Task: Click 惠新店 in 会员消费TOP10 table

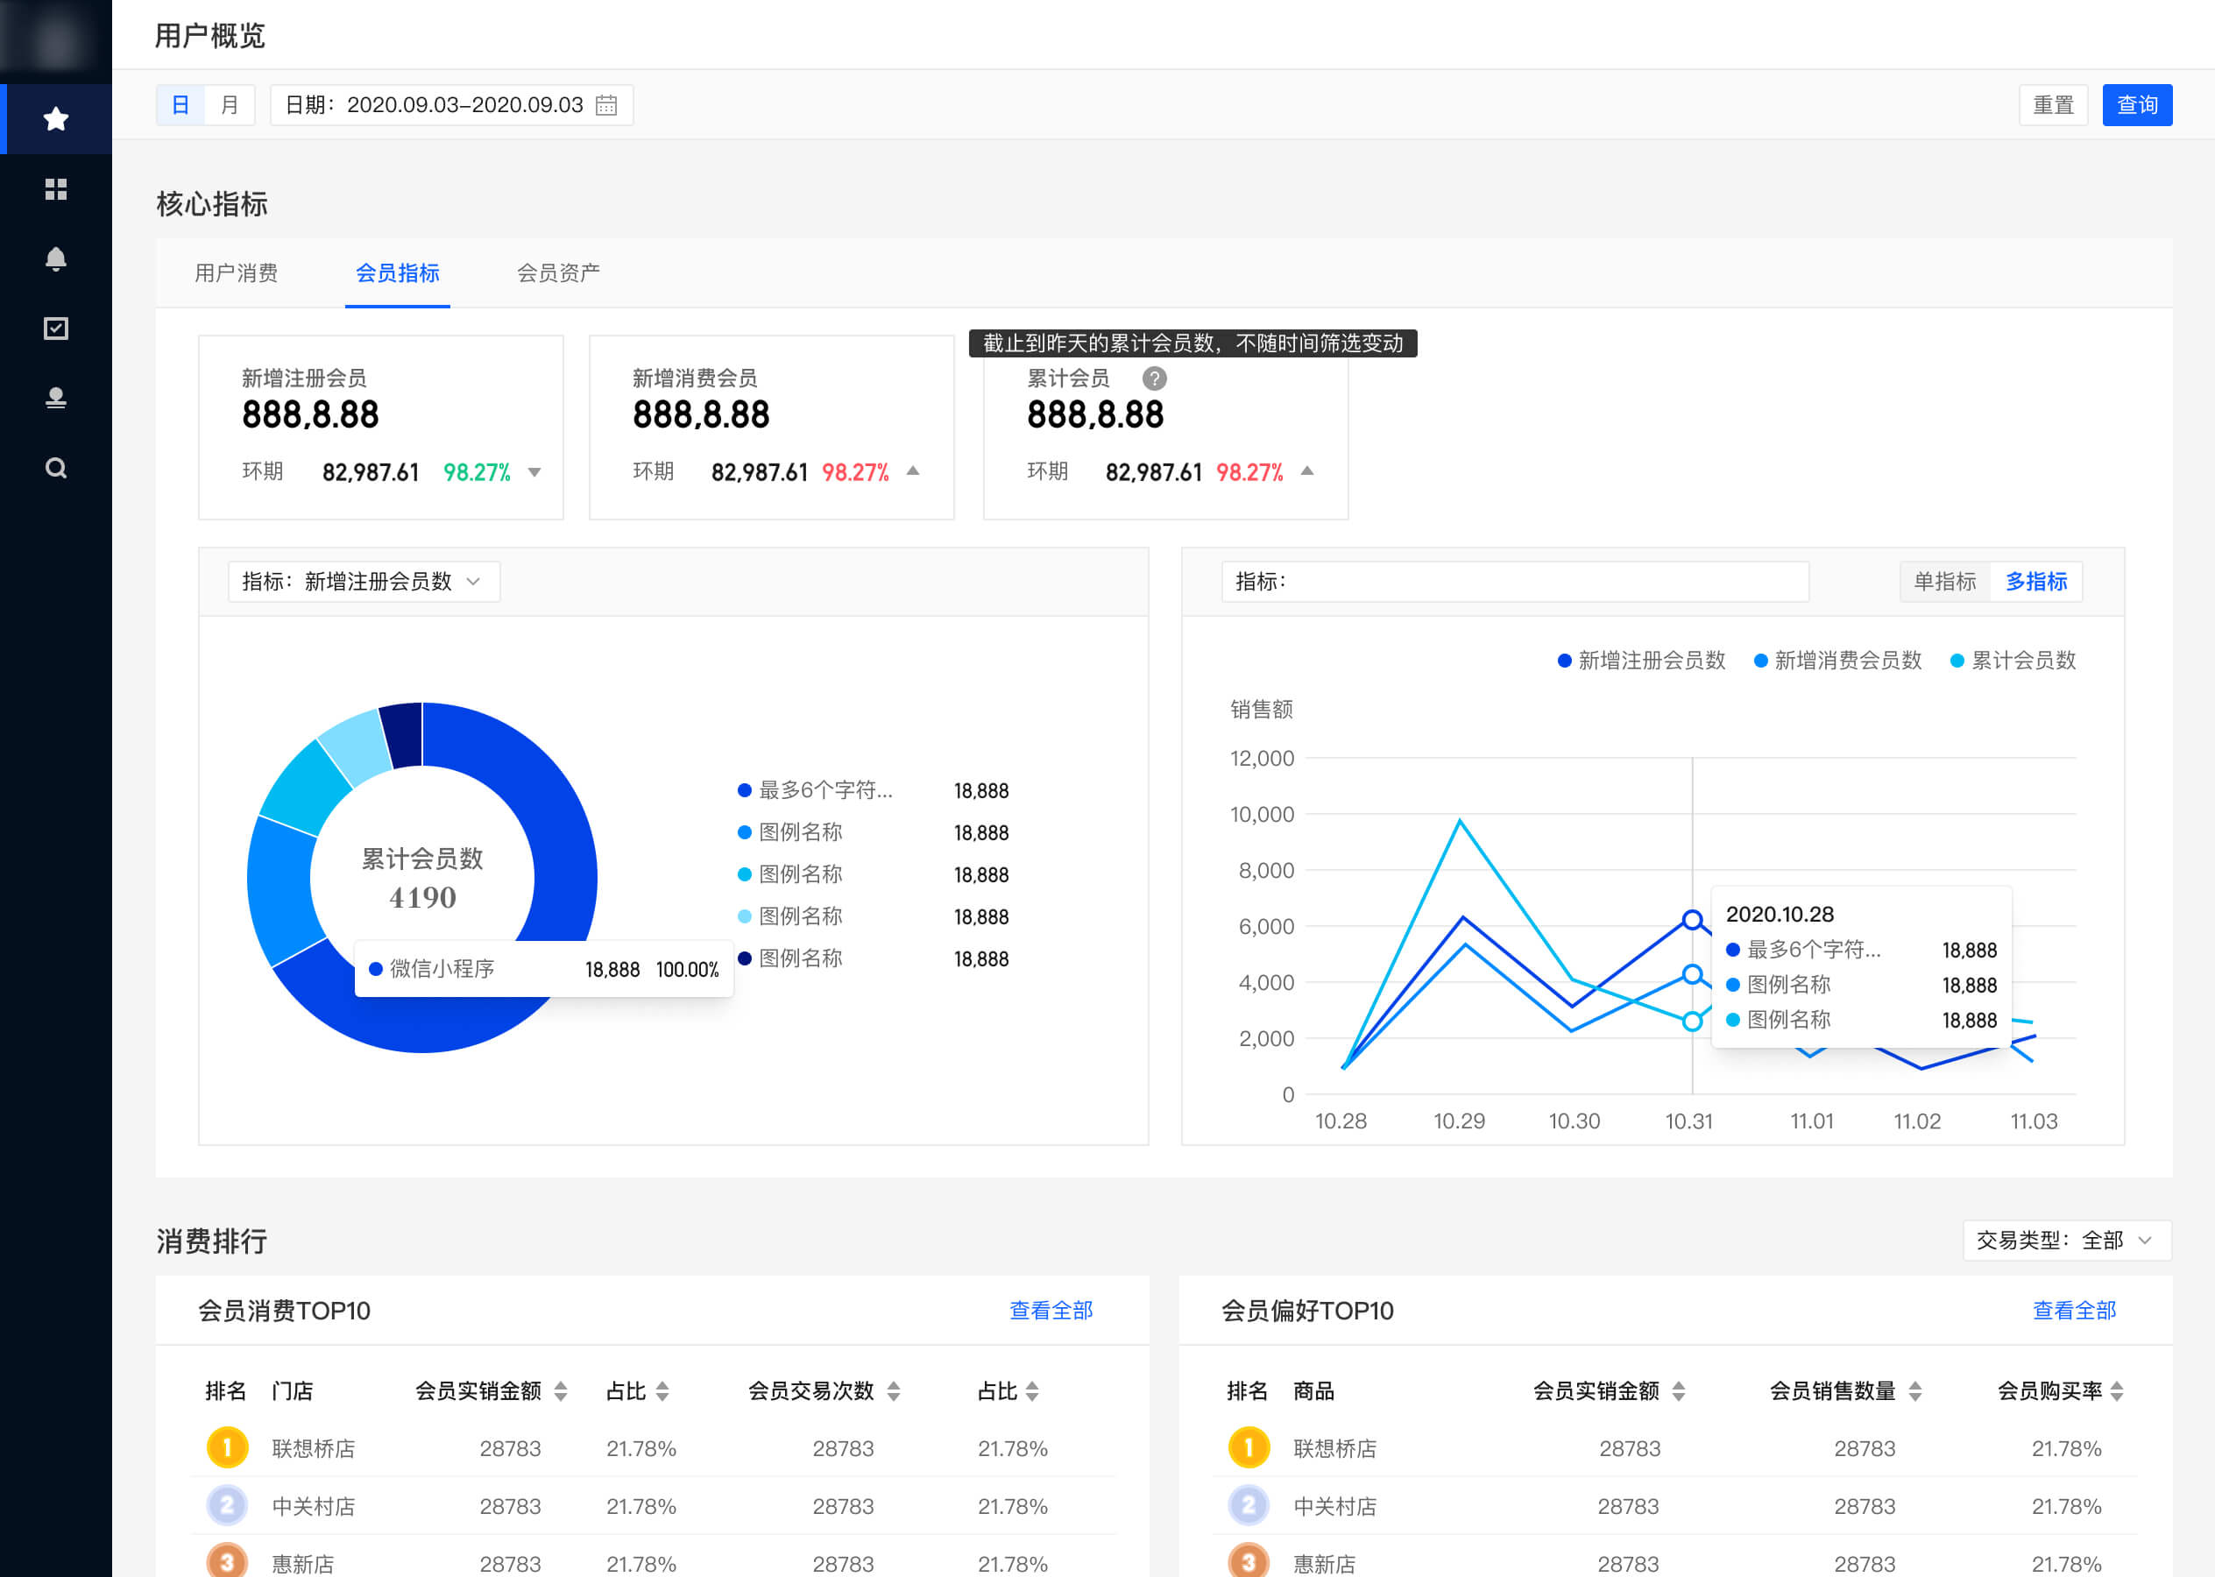Action: point(303,1563)
